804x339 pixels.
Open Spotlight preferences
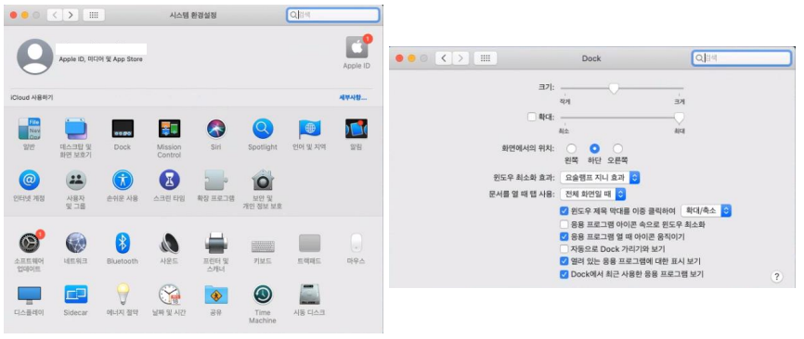pyautogui.click(x=263, y=129)
